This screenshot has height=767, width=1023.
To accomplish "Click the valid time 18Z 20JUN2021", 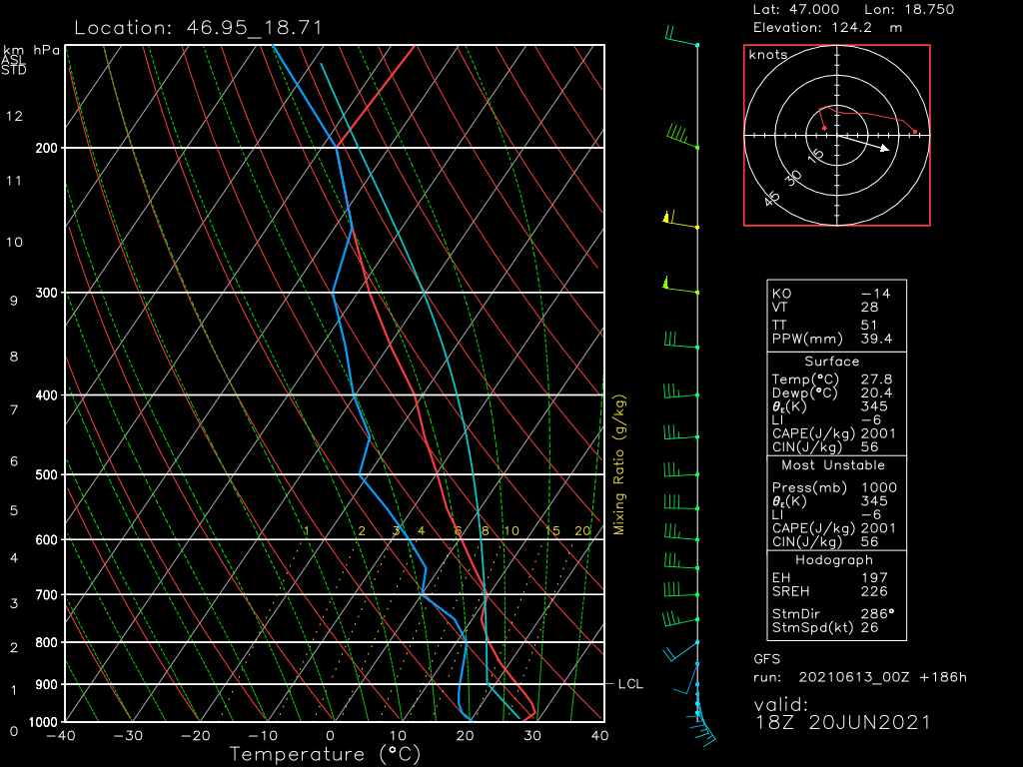I will (x=842, y=722).
